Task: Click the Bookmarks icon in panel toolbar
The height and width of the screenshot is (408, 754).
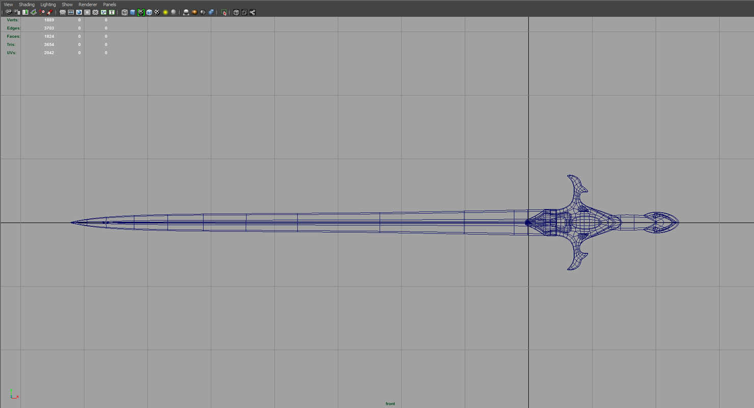Action: pyautogui.click(x=25, y=12)
